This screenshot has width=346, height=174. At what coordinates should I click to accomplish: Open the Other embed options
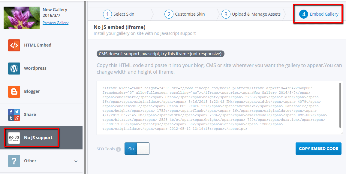[x=30, y=161]
